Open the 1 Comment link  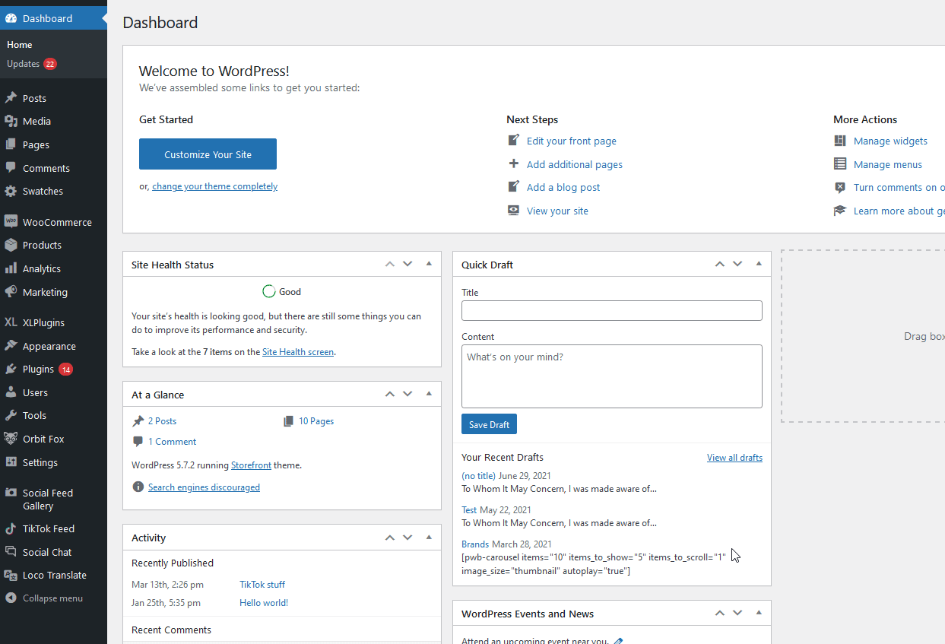pyautogui.click(x=172, y=441)
